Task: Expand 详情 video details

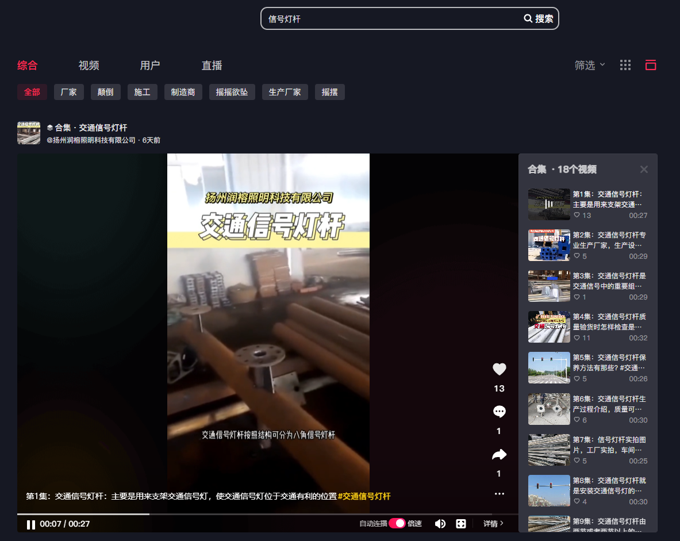Action: 493,524
